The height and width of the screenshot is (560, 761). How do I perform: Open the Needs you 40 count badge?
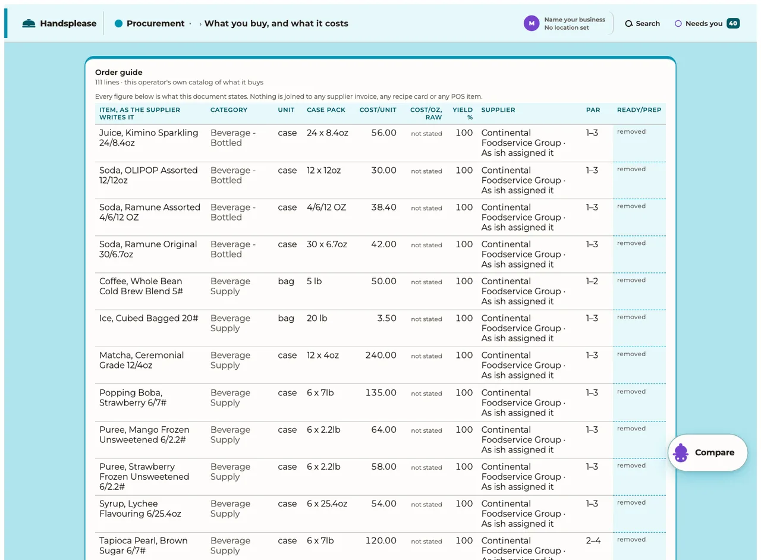point(733,23)
